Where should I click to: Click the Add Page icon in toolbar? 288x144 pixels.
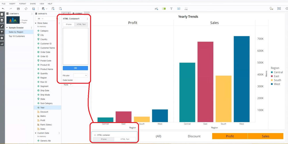pyautogui.click(x=60, y=9)
